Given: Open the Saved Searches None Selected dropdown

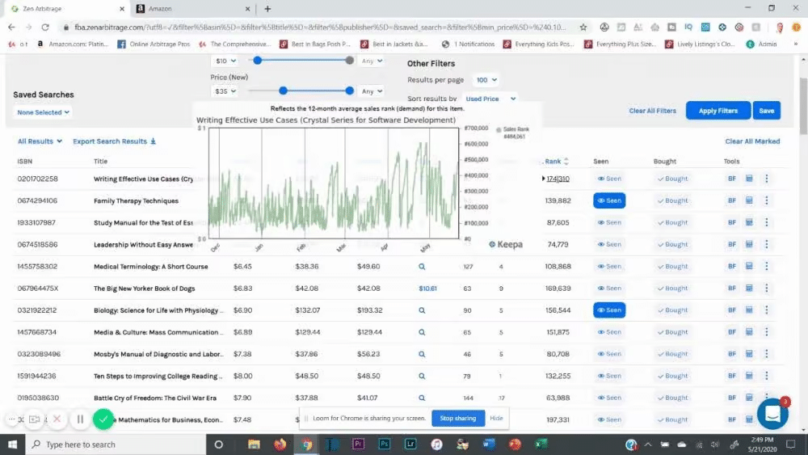Looking at the screenshot, I should (x=43, y=112).
